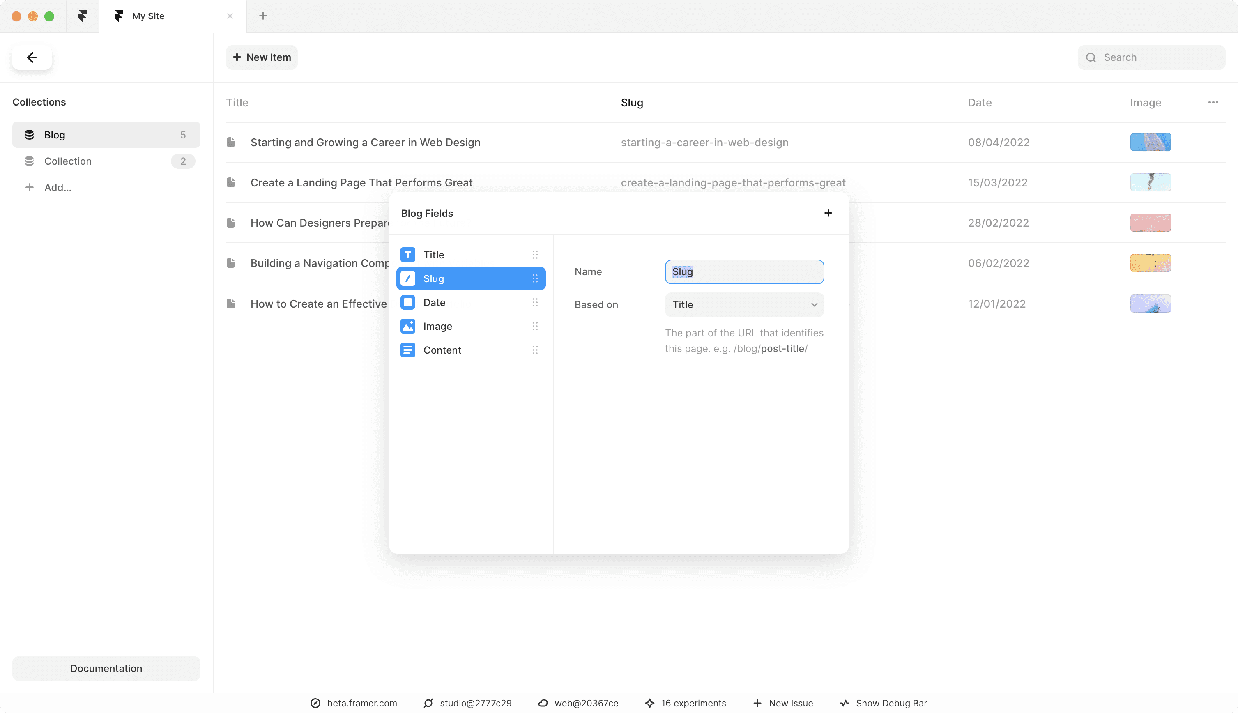Click the drag handle next to Title field
This screenshot has width=1238, height=713.
[535, 255]
